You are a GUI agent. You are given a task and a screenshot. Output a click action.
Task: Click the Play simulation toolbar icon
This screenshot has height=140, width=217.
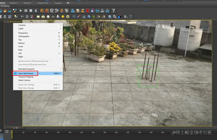click(21, 10)
